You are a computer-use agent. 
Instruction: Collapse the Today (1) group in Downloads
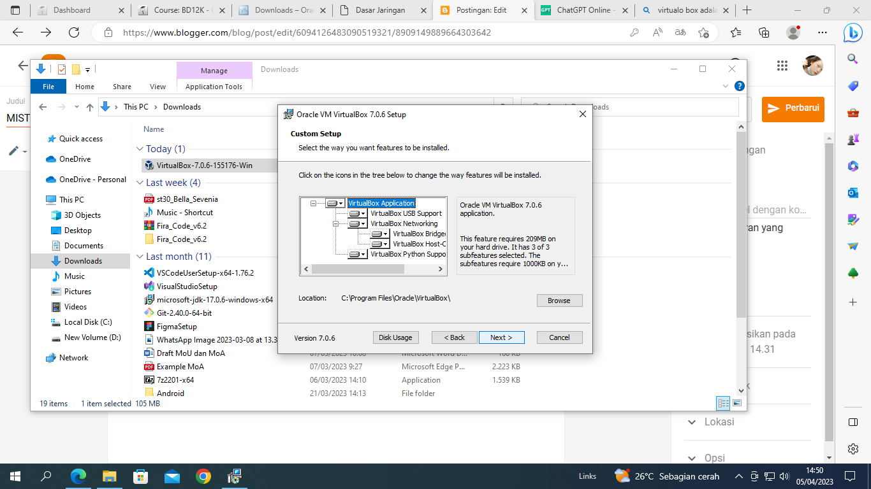[140, 149]
